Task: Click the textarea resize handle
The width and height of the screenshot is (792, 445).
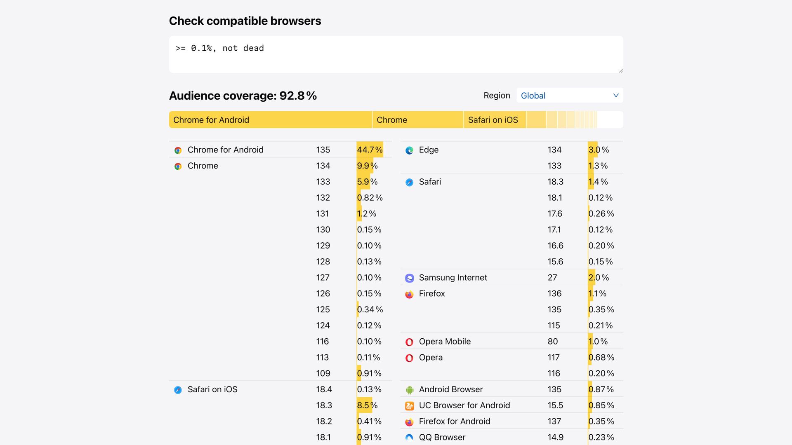Action: (x=620, y=71)
